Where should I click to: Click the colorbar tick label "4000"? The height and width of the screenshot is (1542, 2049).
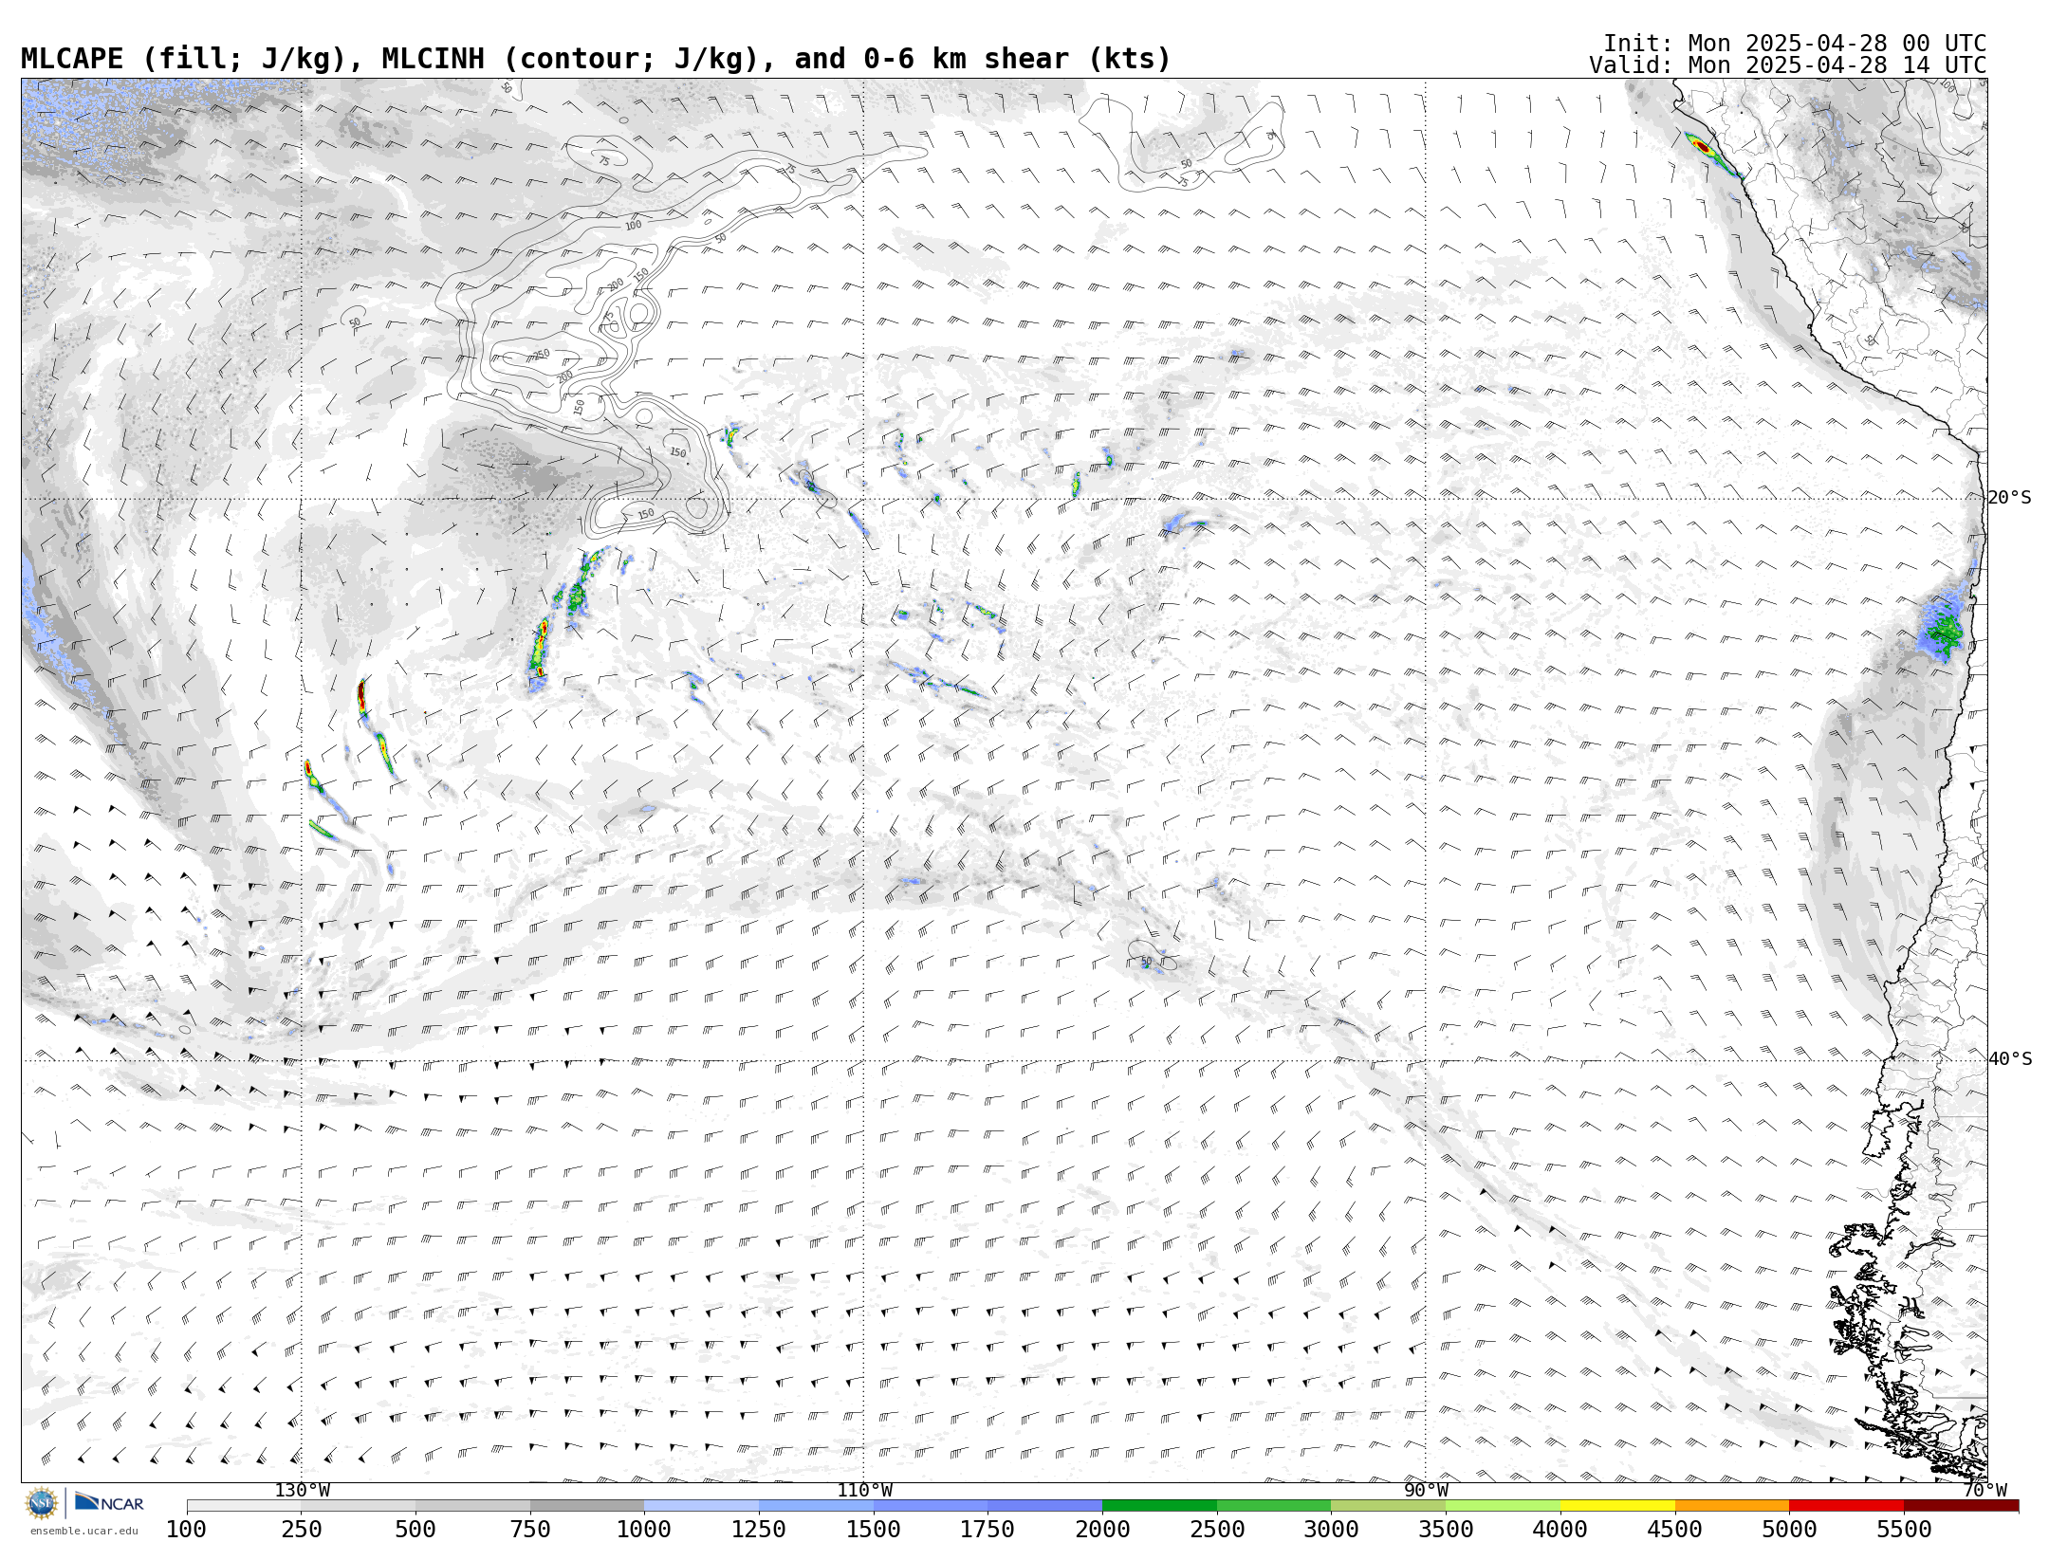(x=1560, y=1530)
